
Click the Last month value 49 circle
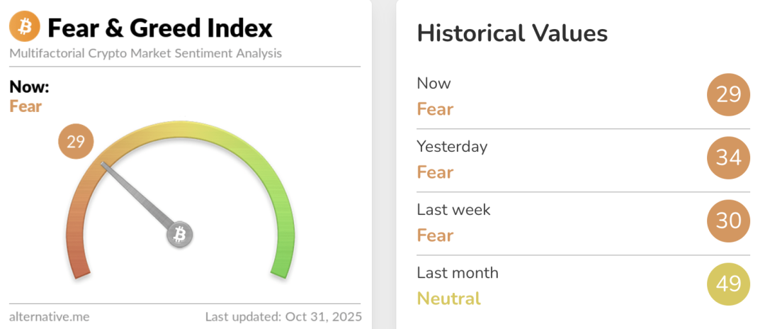[x=728, y=284]
